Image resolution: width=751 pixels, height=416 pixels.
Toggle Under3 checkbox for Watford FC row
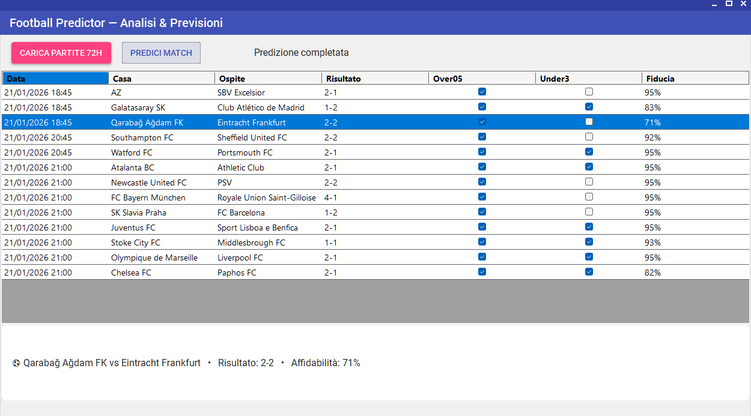point(589,152)
